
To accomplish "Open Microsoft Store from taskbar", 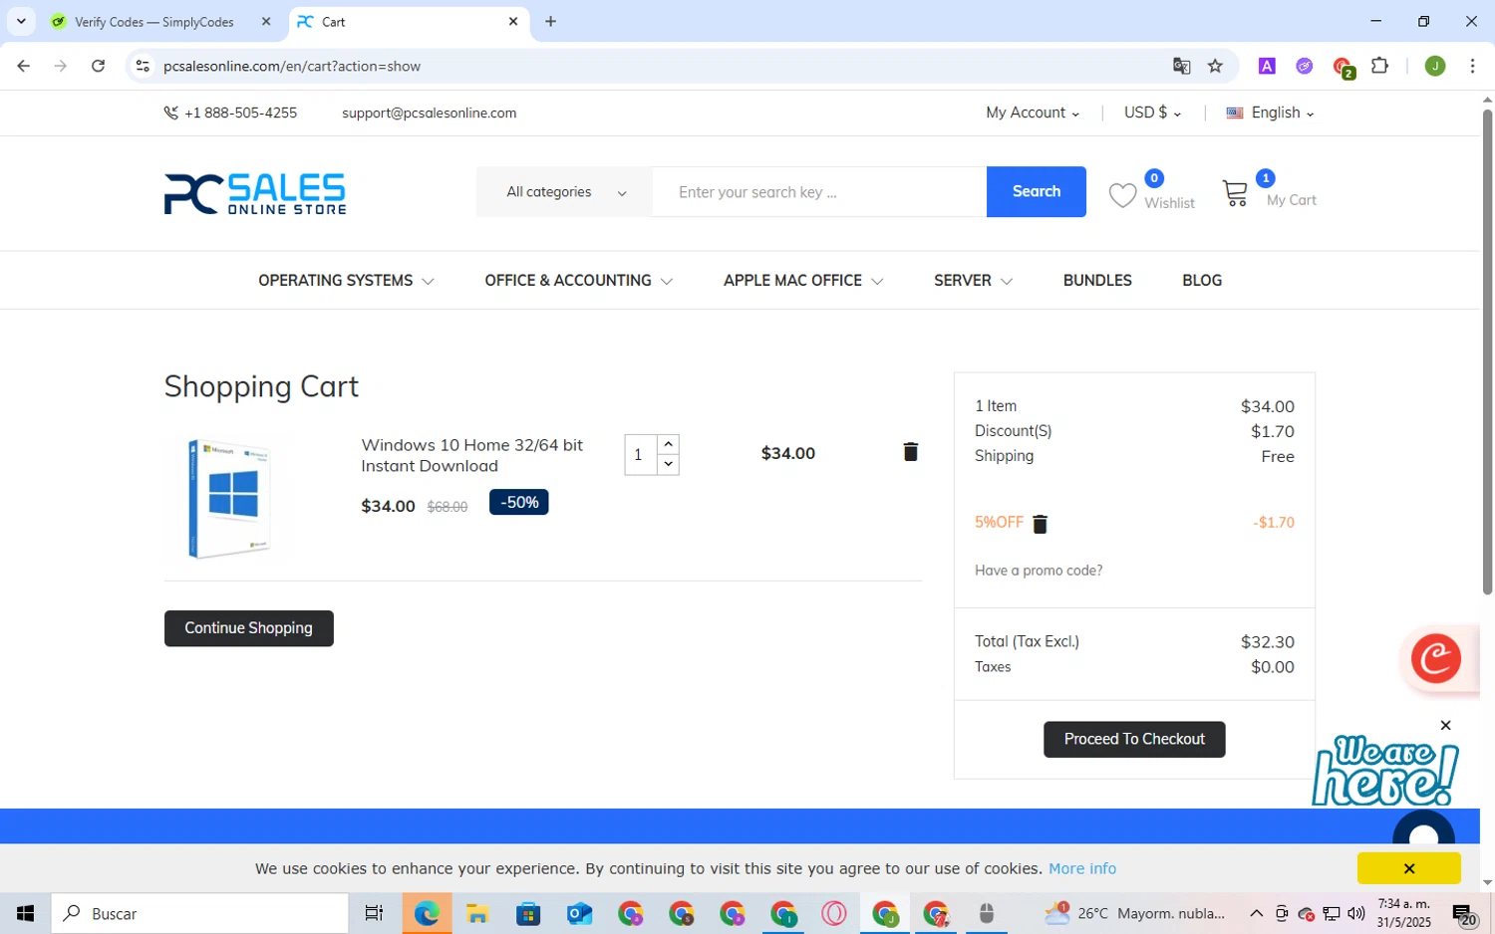I will coord(528,913).
